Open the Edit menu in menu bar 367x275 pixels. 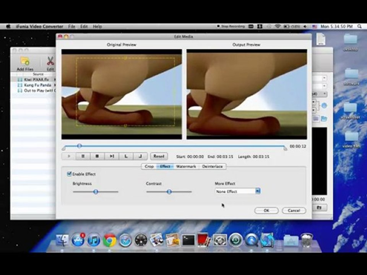click(84, 26)
